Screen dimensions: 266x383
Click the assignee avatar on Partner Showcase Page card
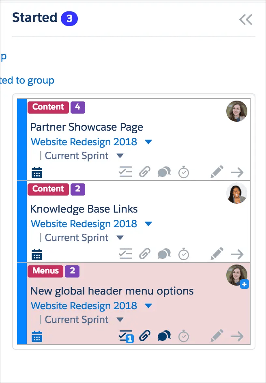pos(237,111)
